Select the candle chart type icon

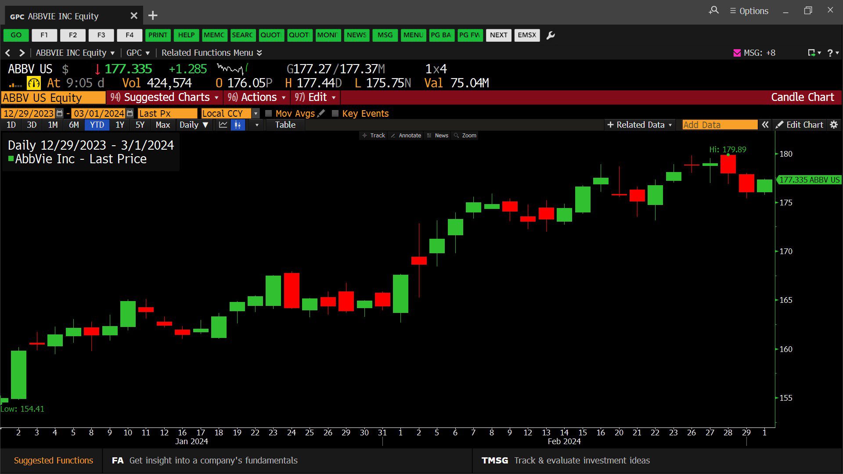tap(238, 125)
